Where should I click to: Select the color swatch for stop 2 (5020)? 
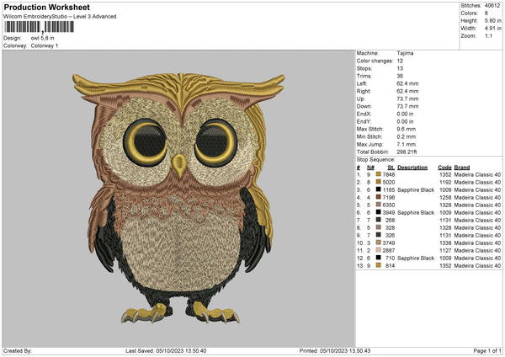coord(379,182)
